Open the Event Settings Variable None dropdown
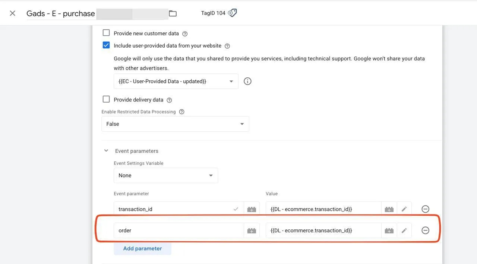 [x=166, y=176]
